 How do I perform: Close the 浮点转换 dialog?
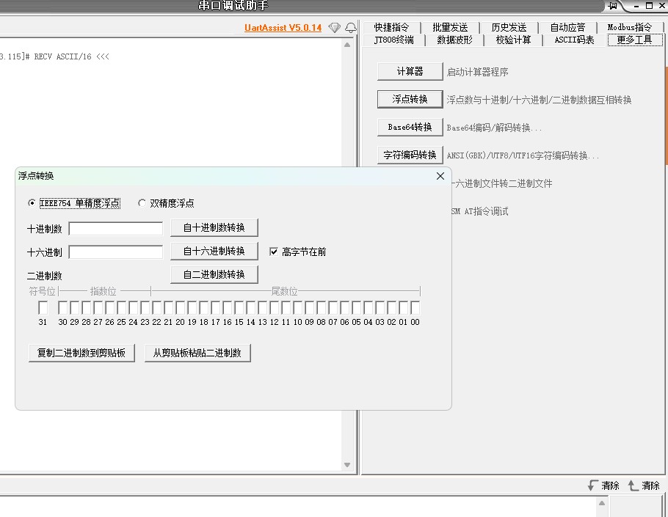tap(440, 176)
